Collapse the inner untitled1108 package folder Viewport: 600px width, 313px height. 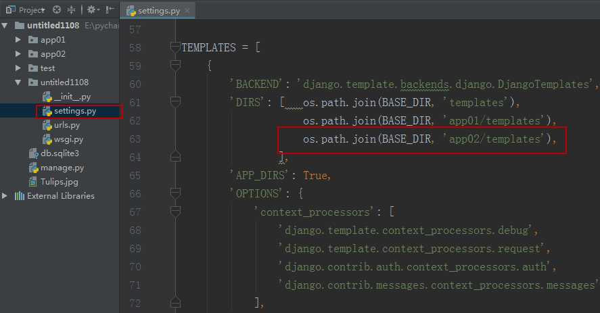coord(18,82)
